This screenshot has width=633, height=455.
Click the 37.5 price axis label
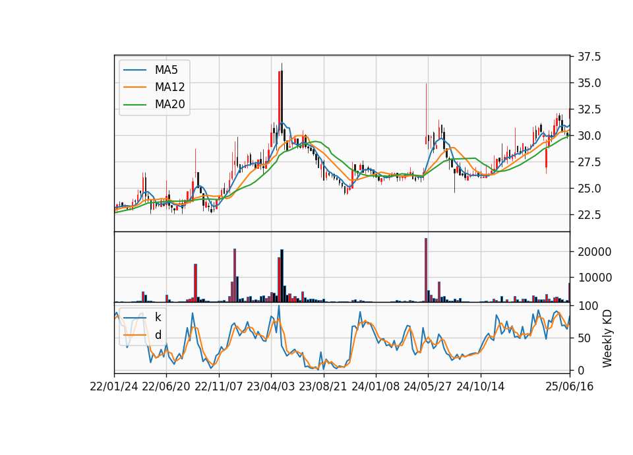click(589, 57)
